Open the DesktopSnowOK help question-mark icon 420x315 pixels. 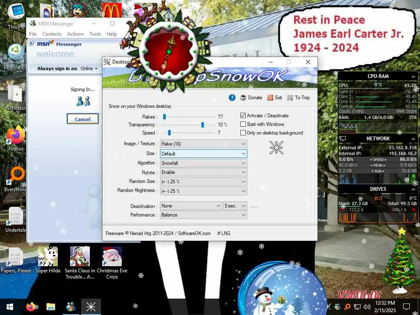click(x=232, y=98)
